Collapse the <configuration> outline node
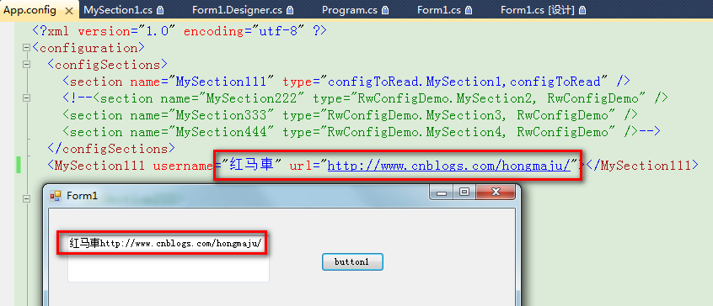713x306 pixels. click(x=26, y=48)
